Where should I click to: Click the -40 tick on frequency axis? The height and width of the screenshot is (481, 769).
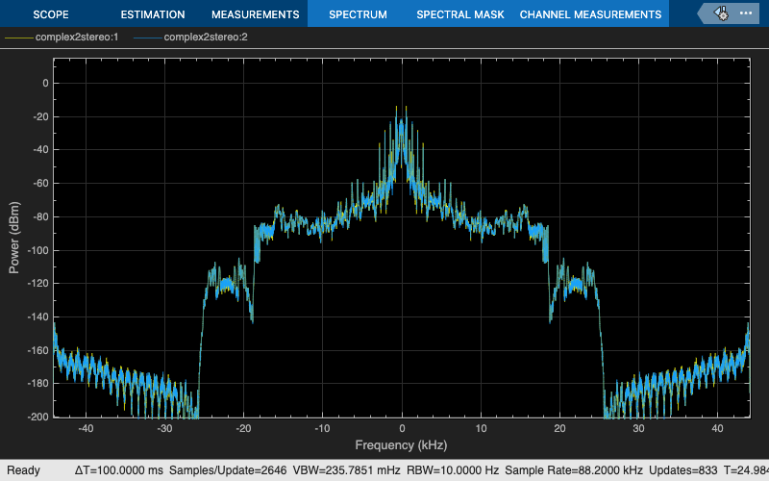point(86,428)
